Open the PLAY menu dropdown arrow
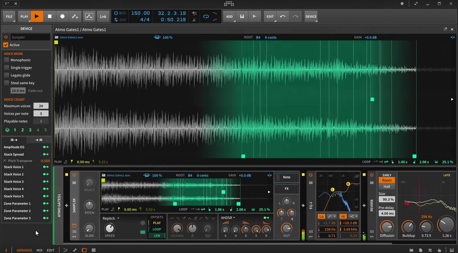Image resolution: width=458 pixels, height=253 pixels. point(29,21)
